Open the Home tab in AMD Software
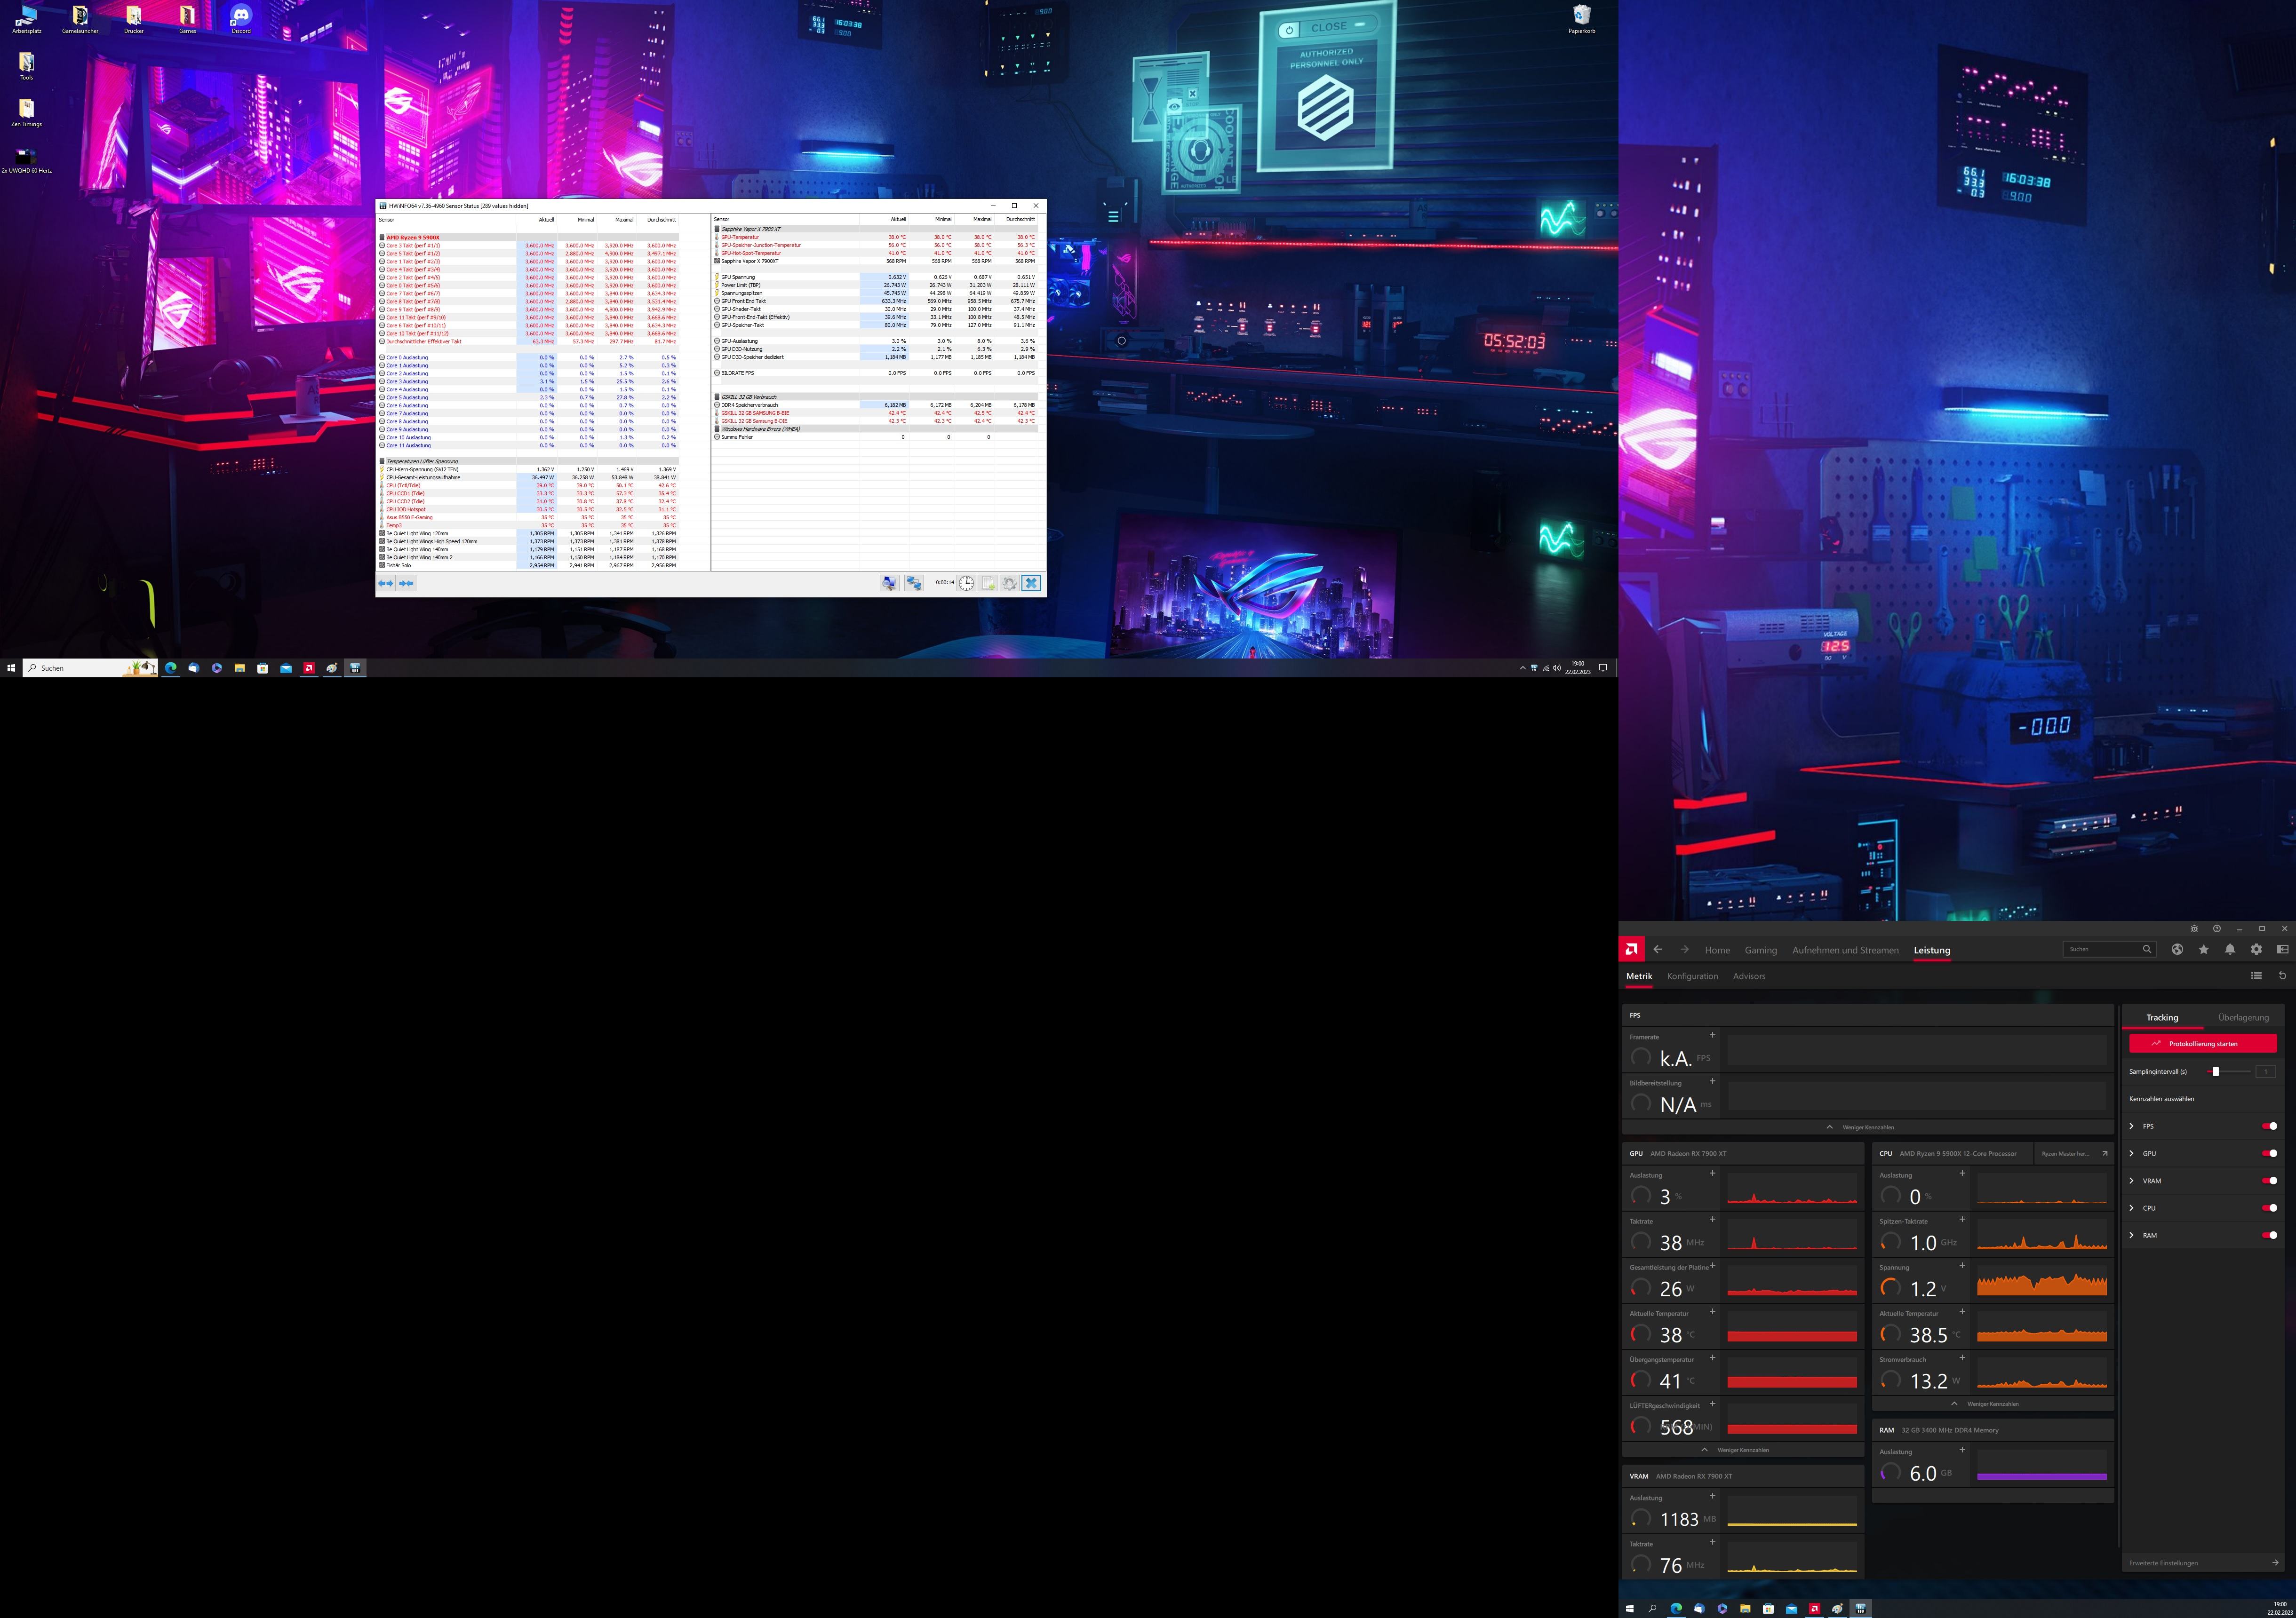This screenshot has width=2296, height=1618. point(1717,950)
